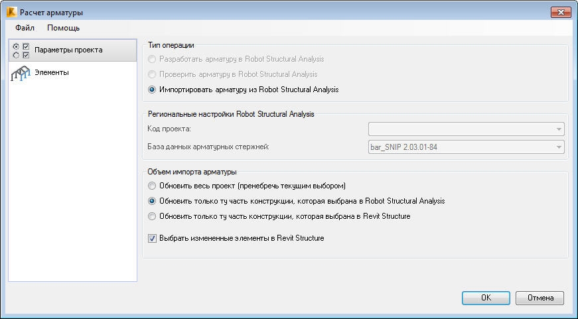Click the Тип операции group label
This screenshot has width=578, height=319.
pyautogui.click(x=171, y=45)
